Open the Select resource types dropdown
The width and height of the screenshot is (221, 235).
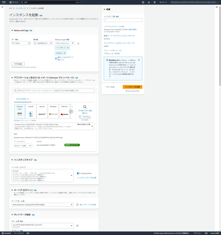pos(65,43)
